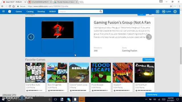182x102 pixels.
Task: Click the group emblem thumbnail image
Action: coord(57,30)
